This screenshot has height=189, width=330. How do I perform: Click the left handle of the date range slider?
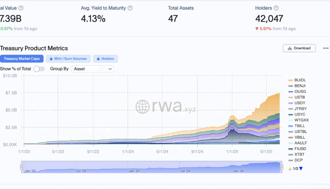(21, 167)
